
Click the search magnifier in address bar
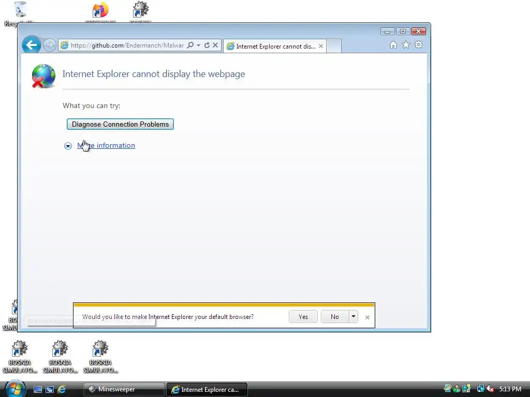[x=190, y=45]
